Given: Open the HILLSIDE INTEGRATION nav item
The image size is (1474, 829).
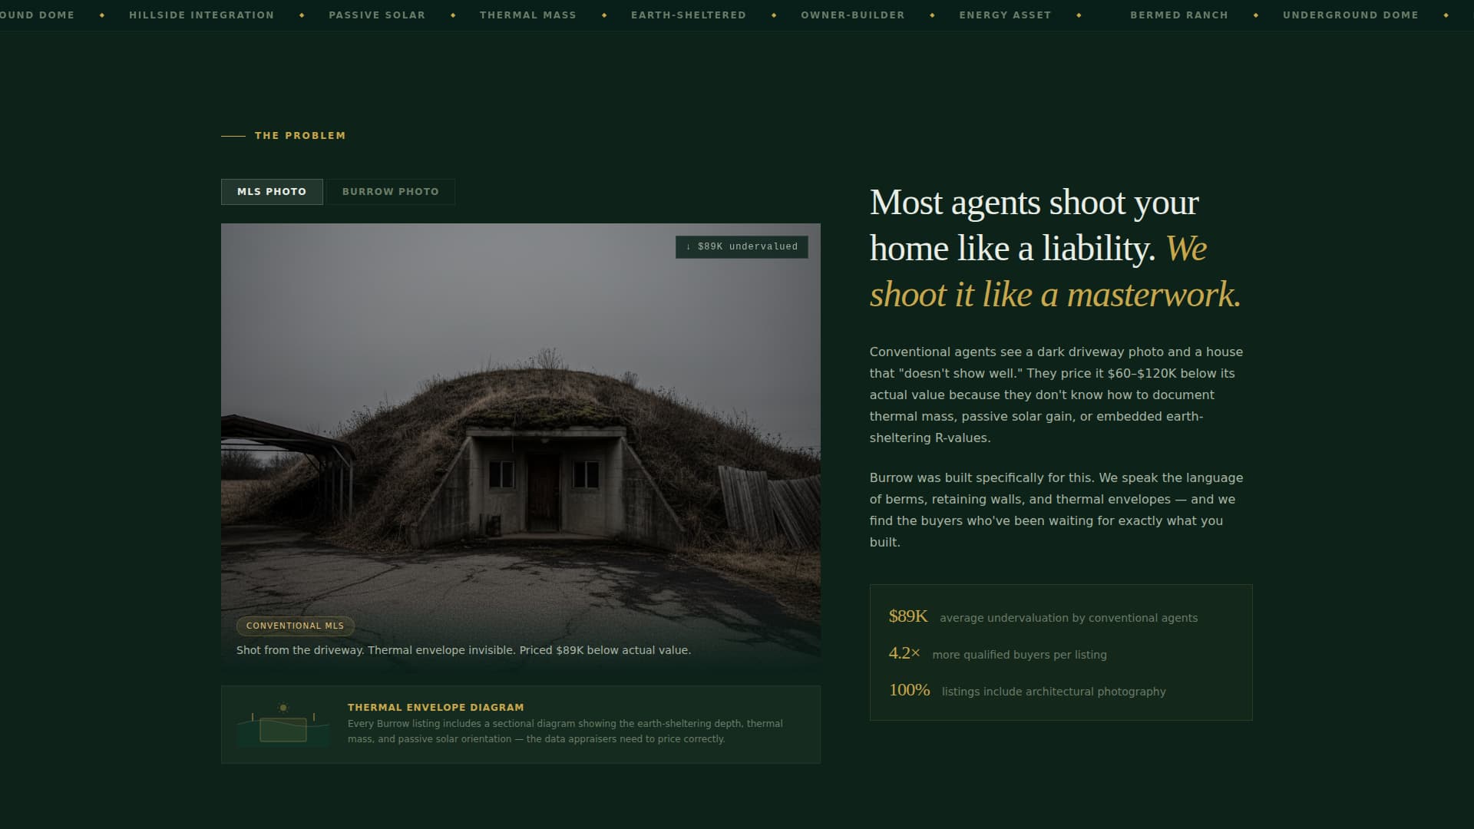Looking at the screenshot, I should [x=201, y=15].
